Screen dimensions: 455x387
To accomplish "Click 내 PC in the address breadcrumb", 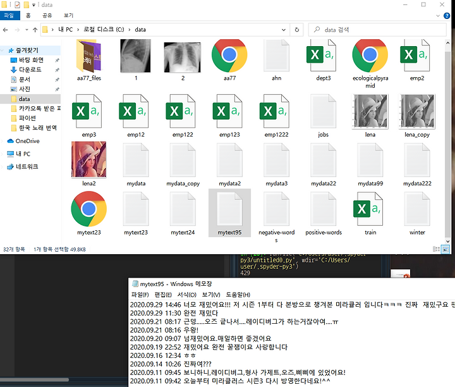I will (x=66, y=29).
